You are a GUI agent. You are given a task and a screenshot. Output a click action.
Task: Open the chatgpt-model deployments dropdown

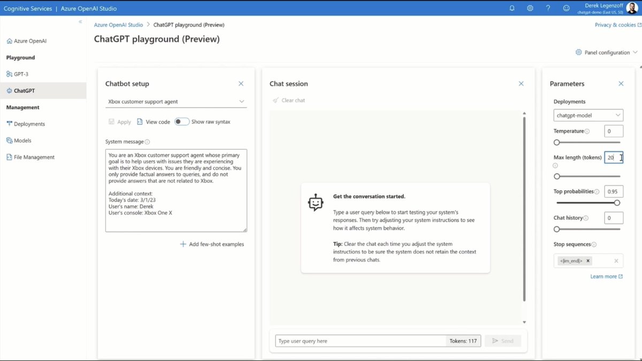pos(588,115)
